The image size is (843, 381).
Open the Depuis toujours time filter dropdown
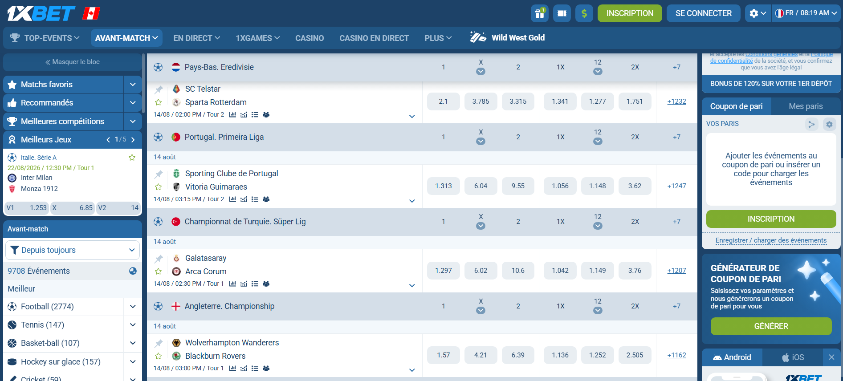[73, 250]
